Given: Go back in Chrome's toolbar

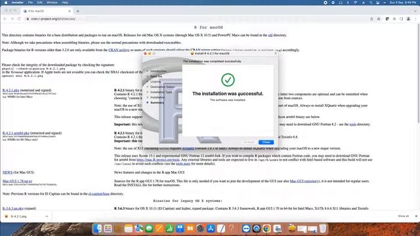Looking at the screenshot, I should [5, 19].
